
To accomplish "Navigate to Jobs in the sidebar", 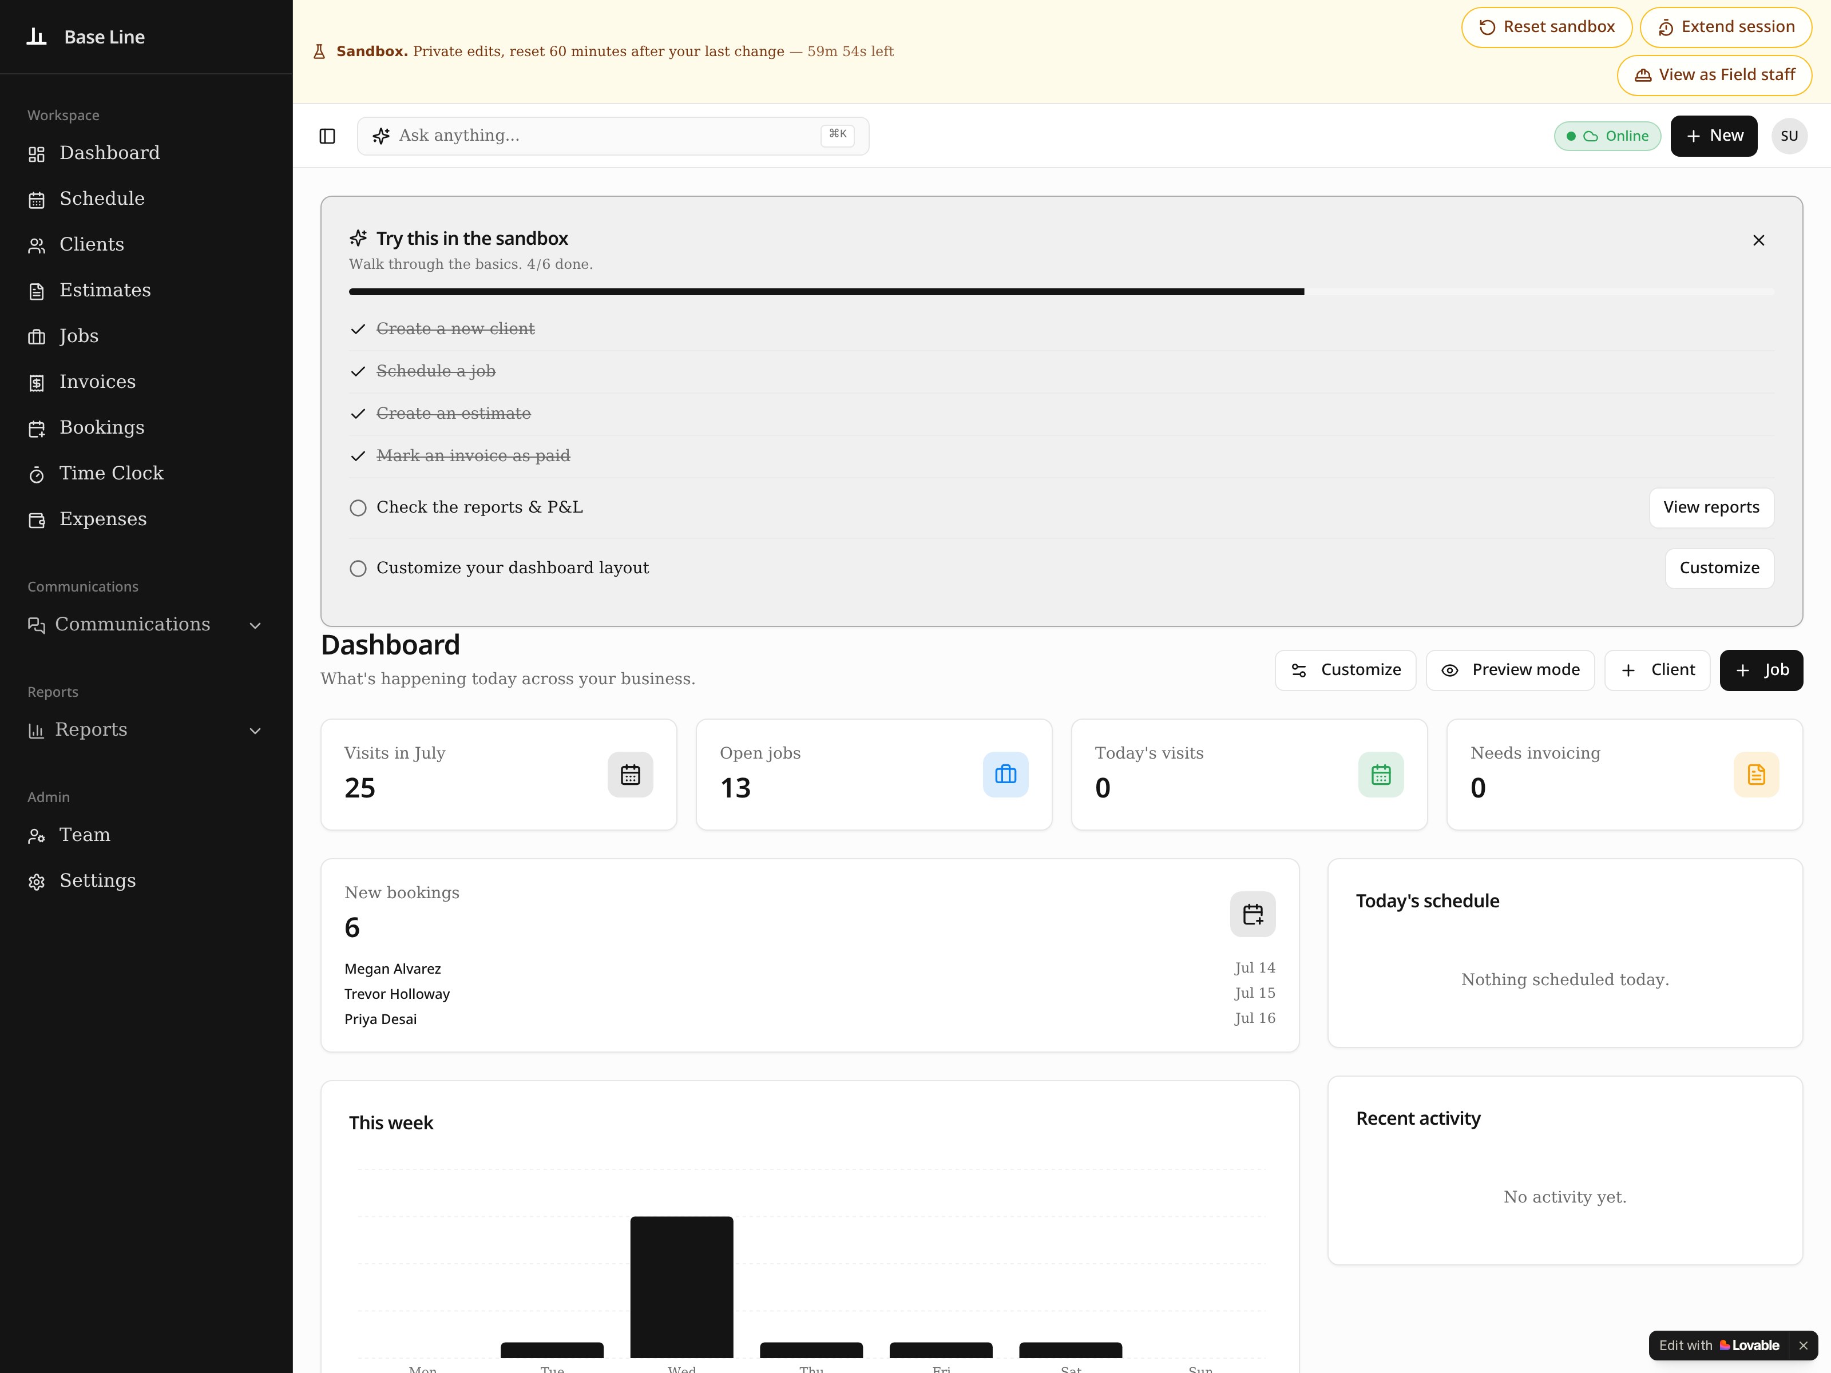I will [146, 336].
